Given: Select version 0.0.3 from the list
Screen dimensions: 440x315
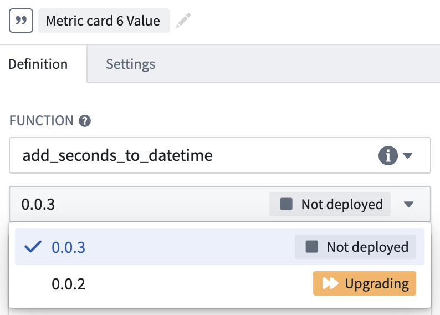Looking at the screenshot, I should pyautogui.click(x=219, y=247).
